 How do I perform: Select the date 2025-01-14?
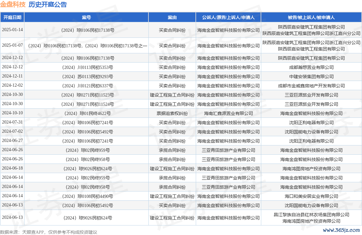[x=12, y=30]
